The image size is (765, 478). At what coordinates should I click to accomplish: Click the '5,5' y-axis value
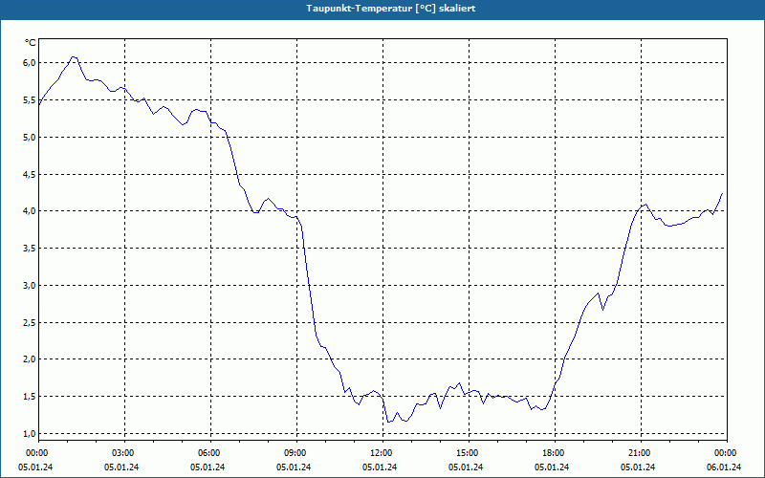click(x=30, y=100)
